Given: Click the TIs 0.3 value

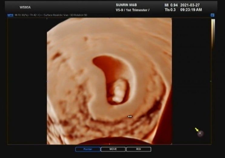Looking at the screenshot, I should (170, 10).
